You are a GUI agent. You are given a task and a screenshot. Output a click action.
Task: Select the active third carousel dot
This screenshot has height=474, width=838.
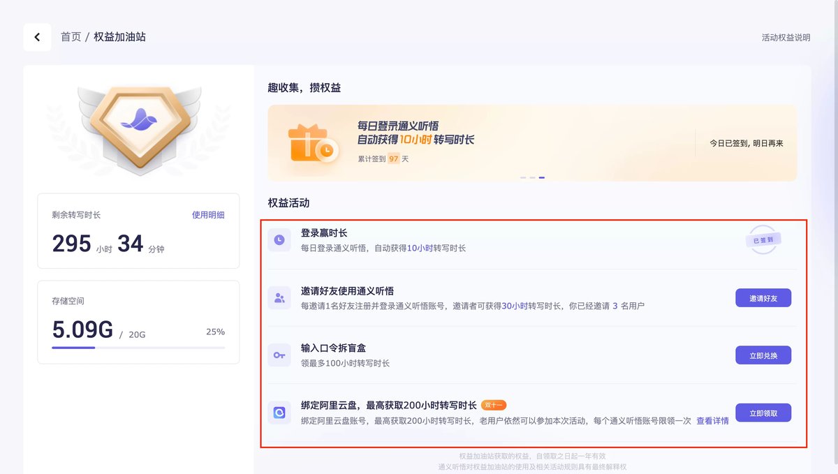tap(541, 177)
